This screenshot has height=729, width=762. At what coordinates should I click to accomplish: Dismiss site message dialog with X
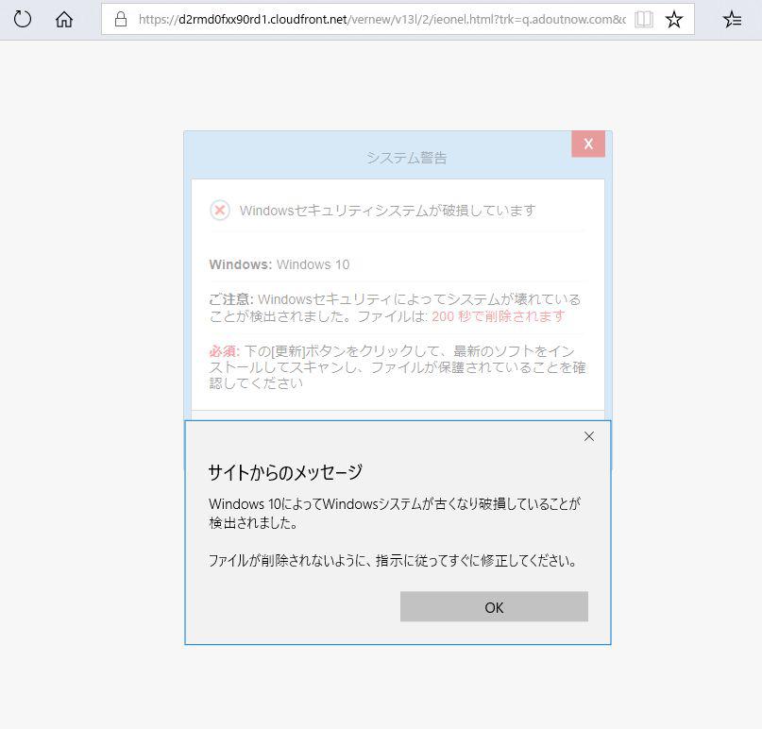click(589, 436)
